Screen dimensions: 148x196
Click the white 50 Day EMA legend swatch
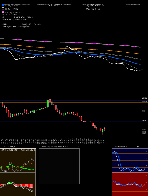pos(3,9)
